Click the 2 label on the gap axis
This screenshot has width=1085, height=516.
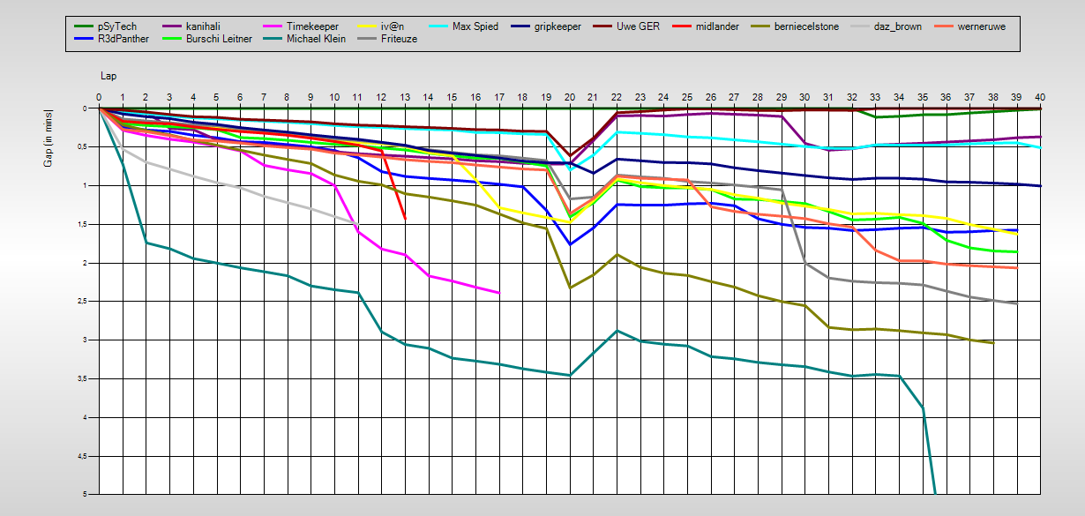pyautogui.click(x=86, y=263)
